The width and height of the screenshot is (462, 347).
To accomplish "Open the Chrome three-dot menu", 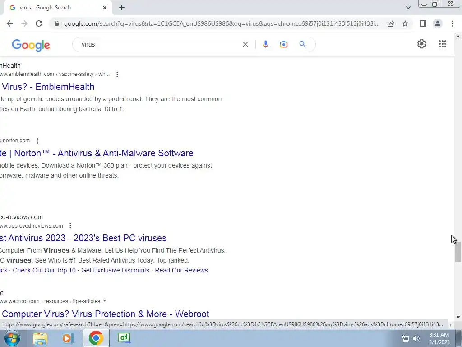I will pos(452,23).
